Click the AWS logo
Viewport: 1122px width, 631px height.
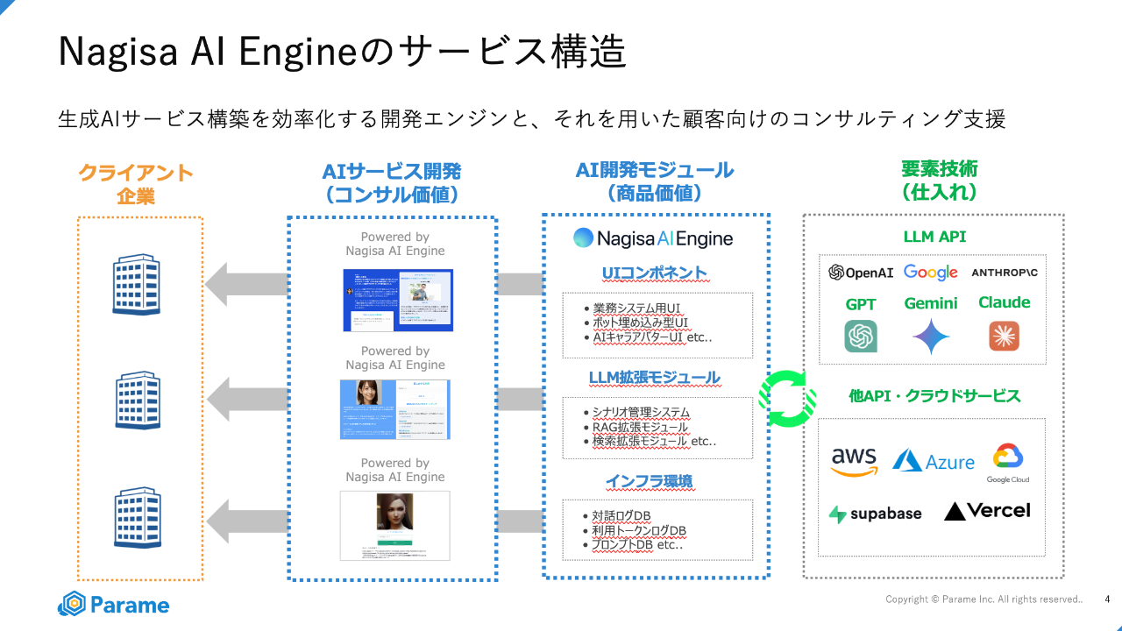854,461
